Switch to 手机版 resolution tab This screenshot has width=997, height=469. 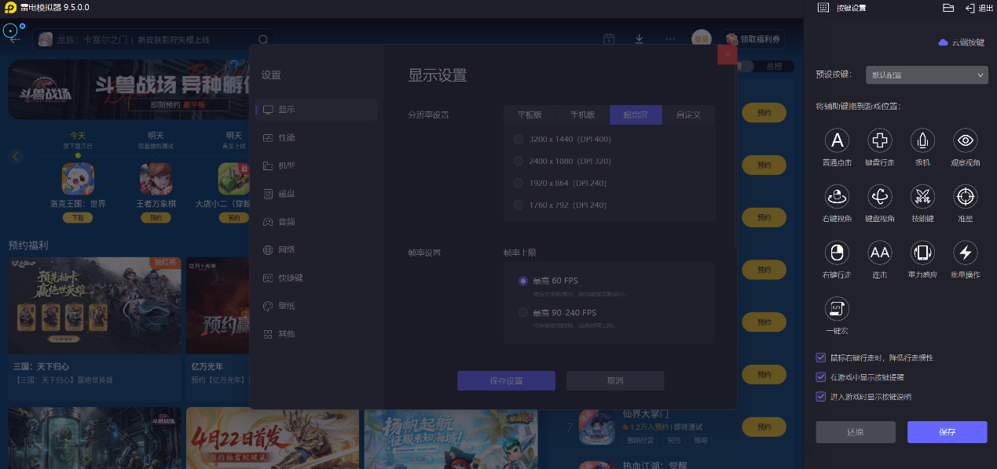point(583,115)
